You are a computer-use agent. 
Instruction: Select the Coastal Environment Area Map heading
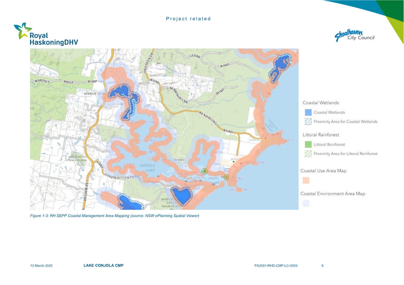coord(332,194)
